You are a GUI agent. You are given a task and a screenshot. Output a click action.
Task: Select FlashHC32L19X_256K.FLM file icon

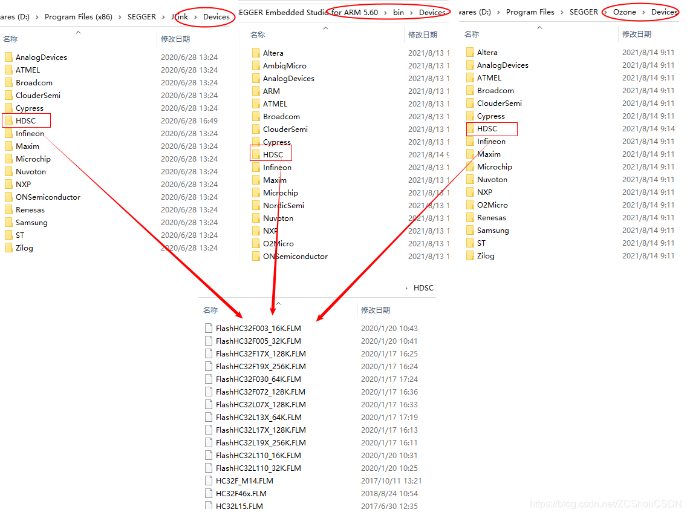click(209, 442)
